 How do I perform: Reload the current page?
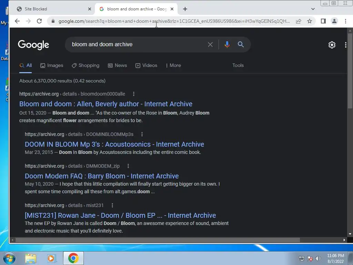click(39, 21)
